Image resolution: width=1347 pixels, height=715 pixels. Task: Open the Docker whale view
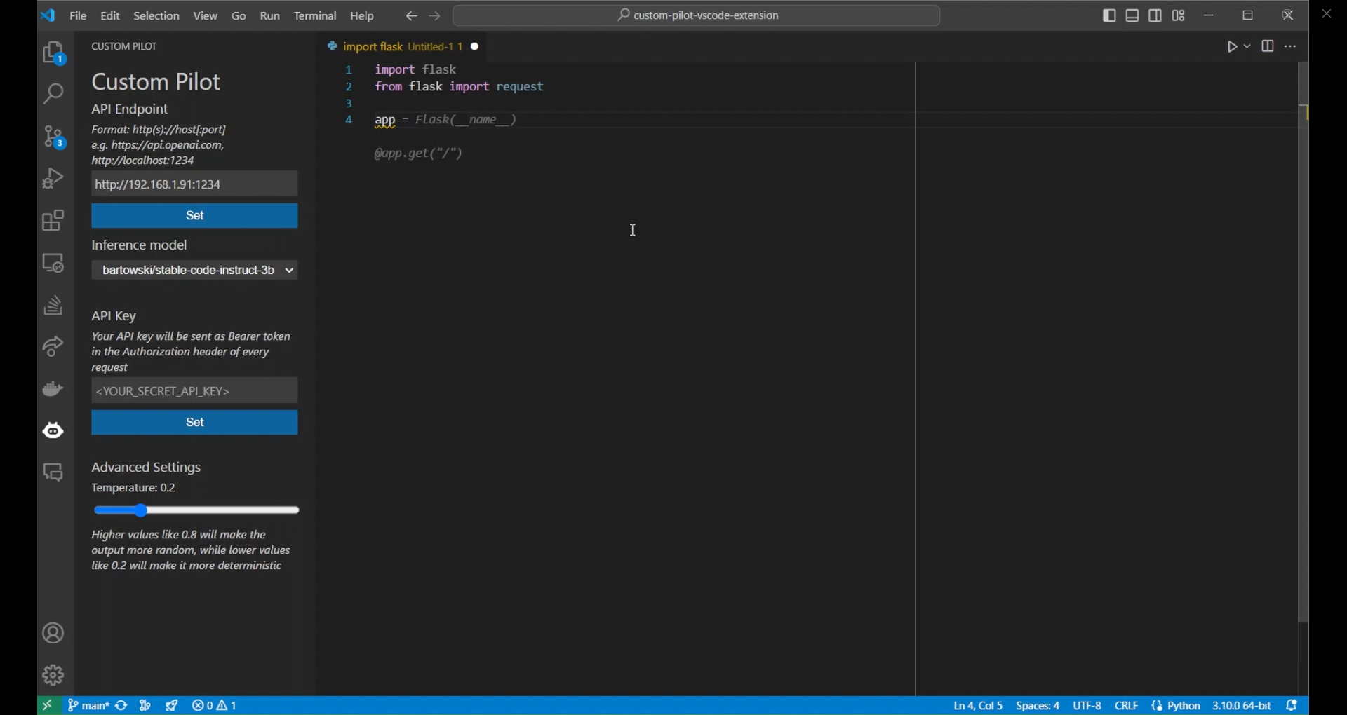click(54, 389)
